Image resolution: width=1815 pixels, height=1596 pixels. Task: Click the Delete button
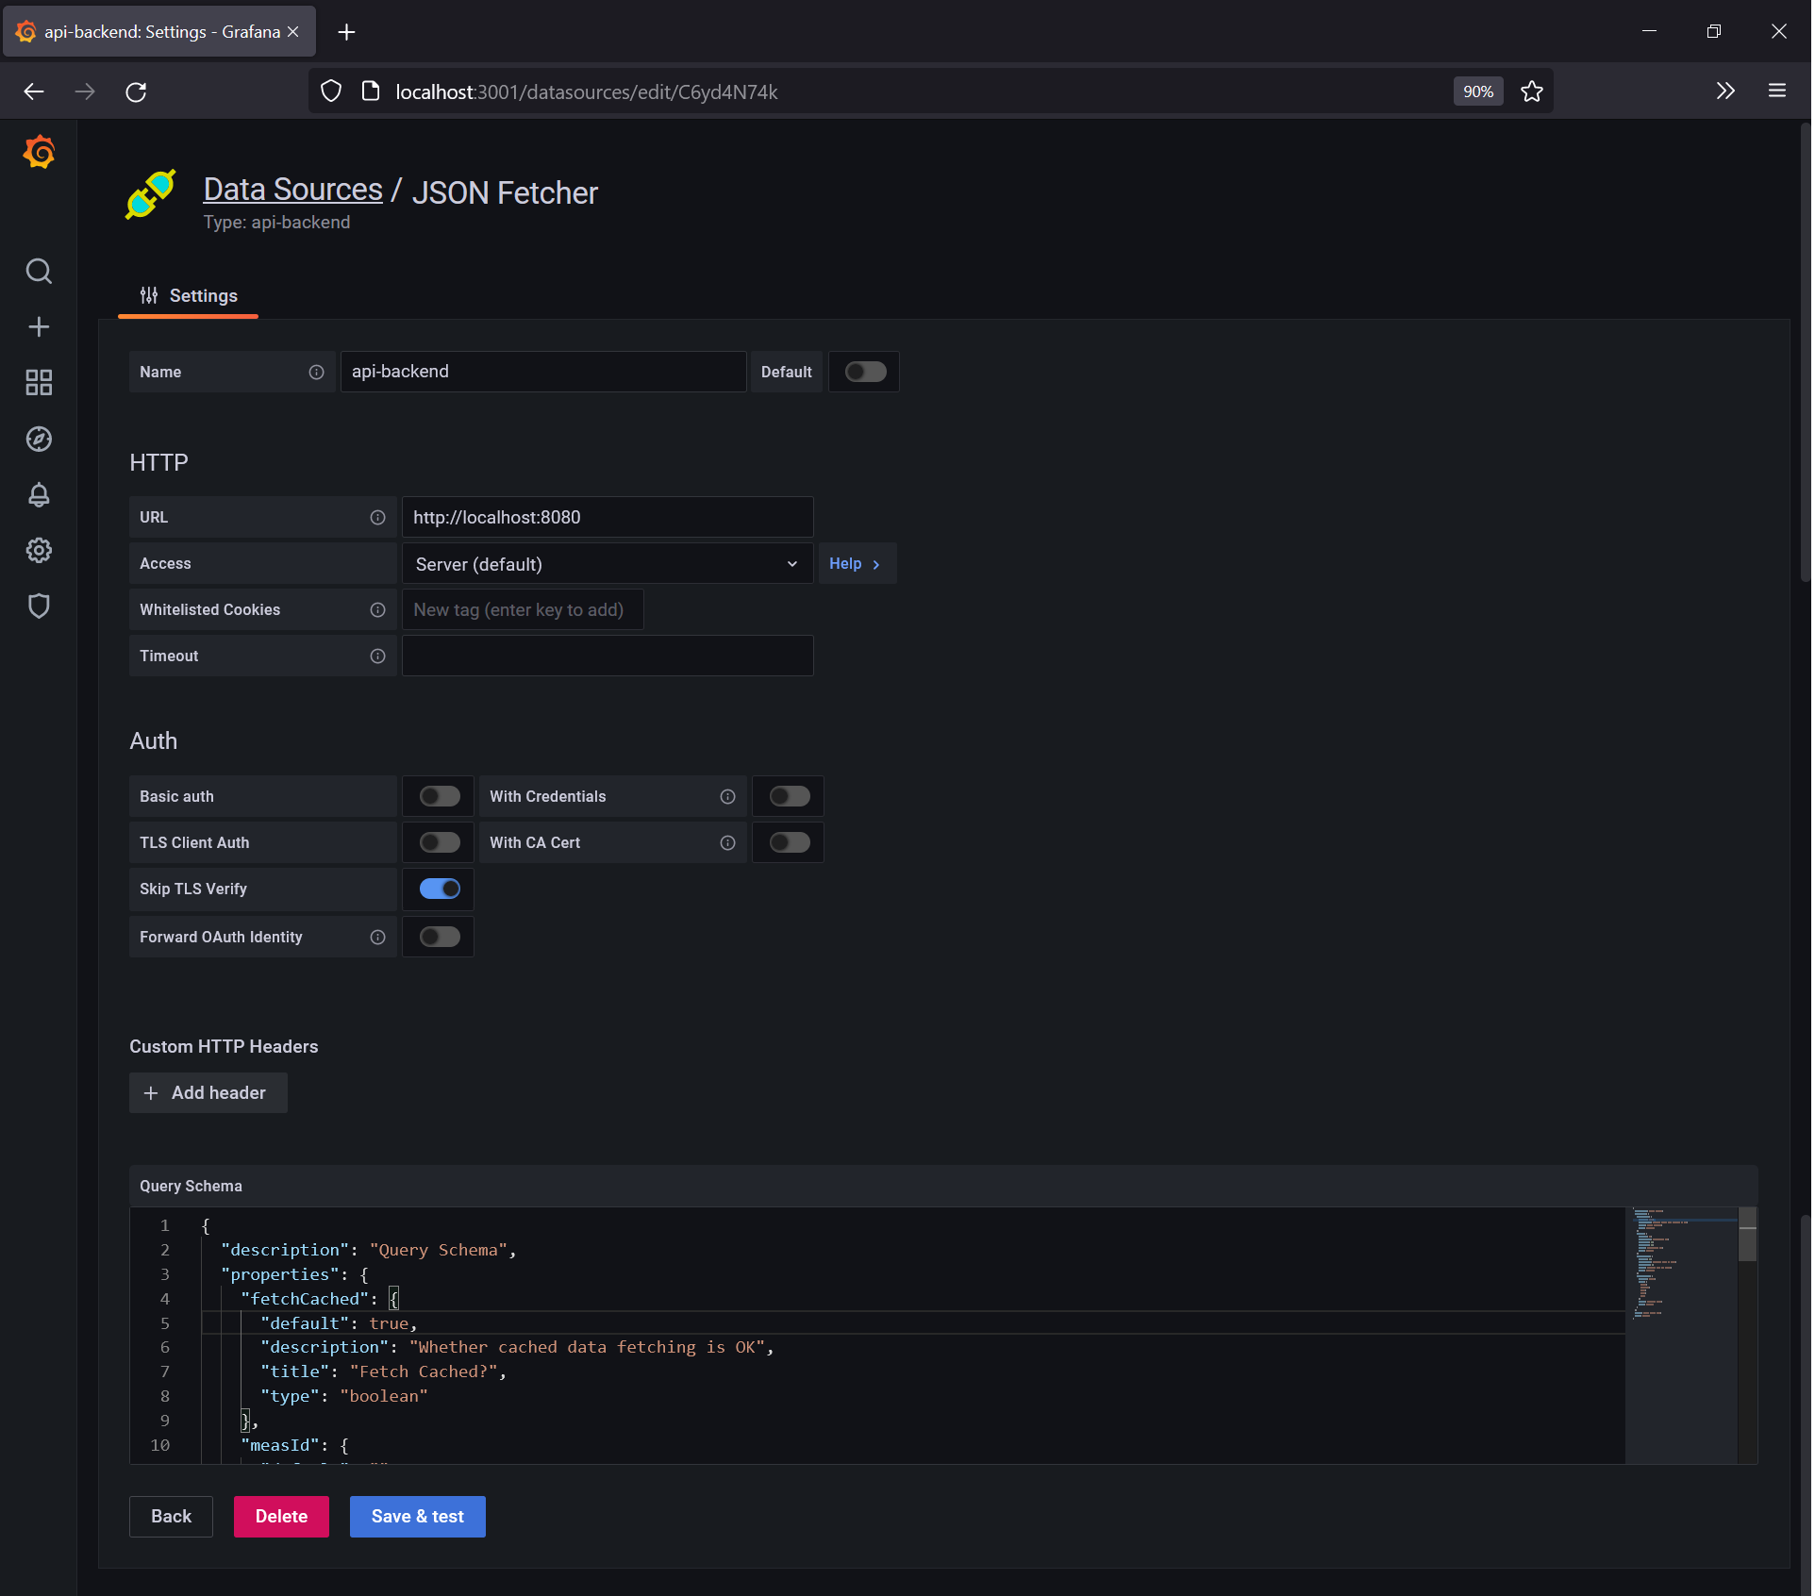[x=281, y=1517]
